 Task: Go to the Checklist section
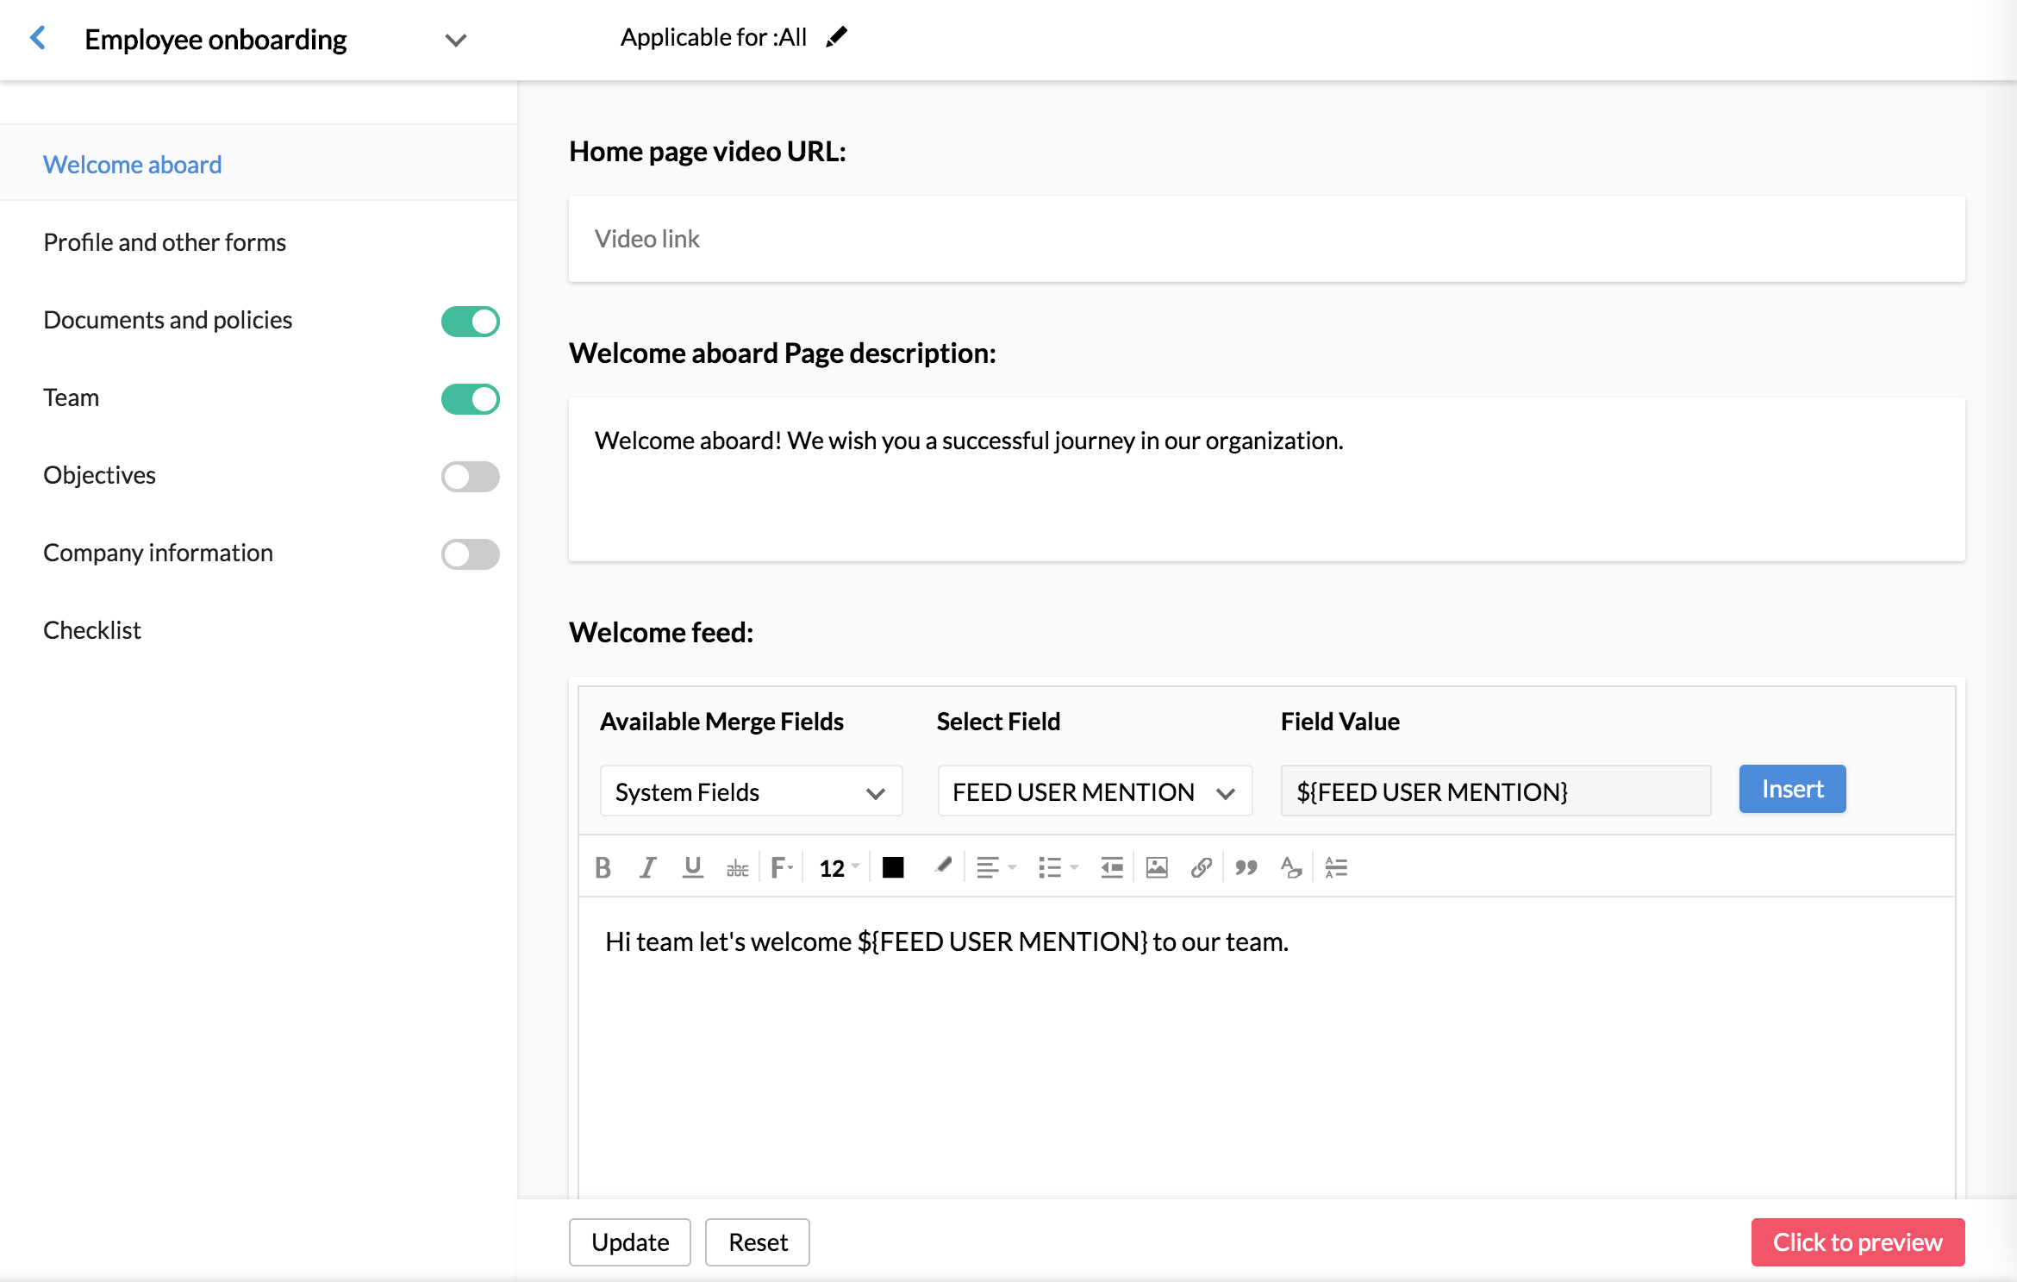(92, 630)
